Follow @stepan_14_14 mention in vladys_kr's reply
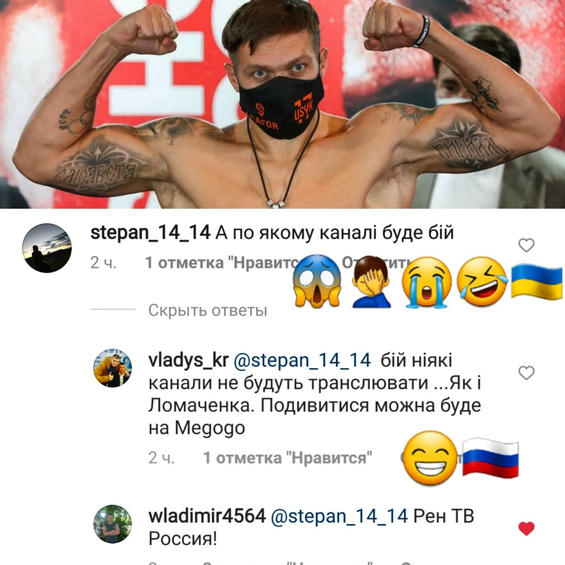This screenshot has height=565, width=565. tap(301, 361)
